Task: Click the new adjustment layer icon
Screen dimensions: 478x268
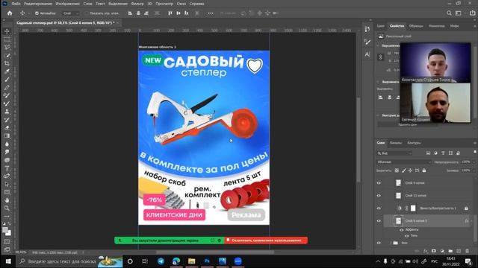Action: click(x=442, y=251)
